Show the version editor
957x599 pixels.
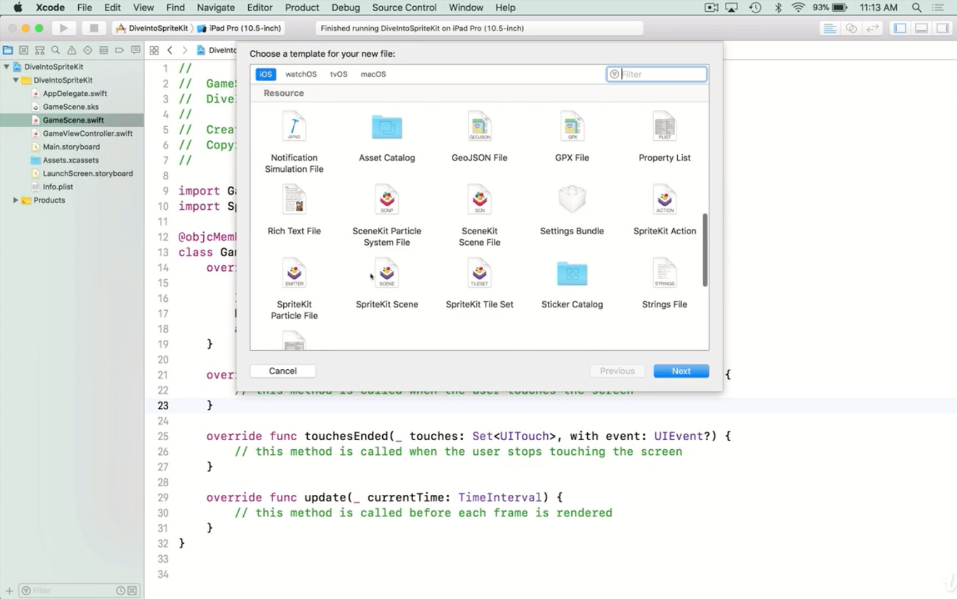[873, 28]
